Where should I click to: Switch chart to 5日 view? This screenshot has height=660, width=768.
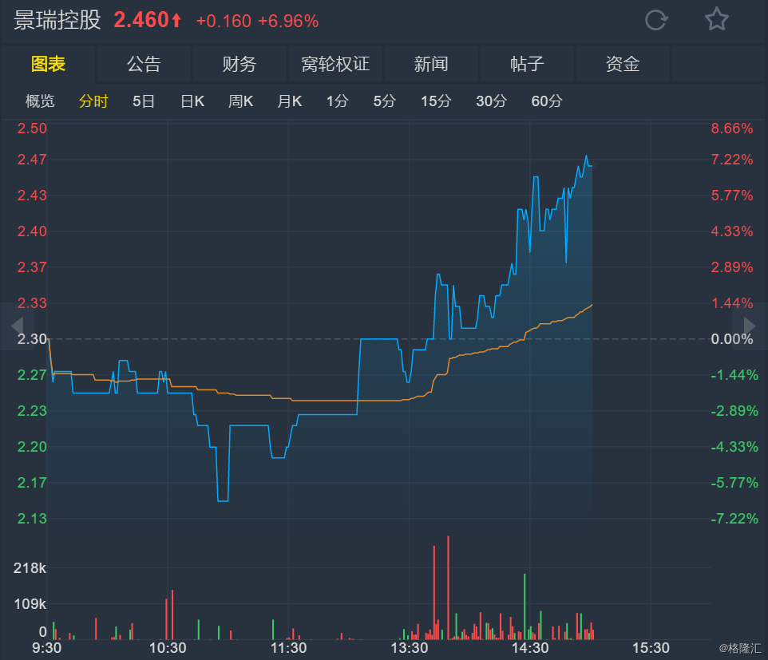tap(144, 101)
